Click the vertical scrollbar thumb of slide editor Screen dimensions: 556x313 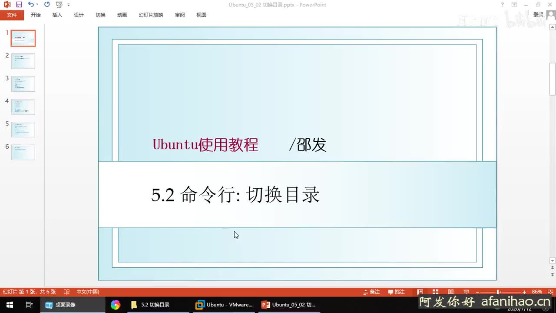click(553, 79)
